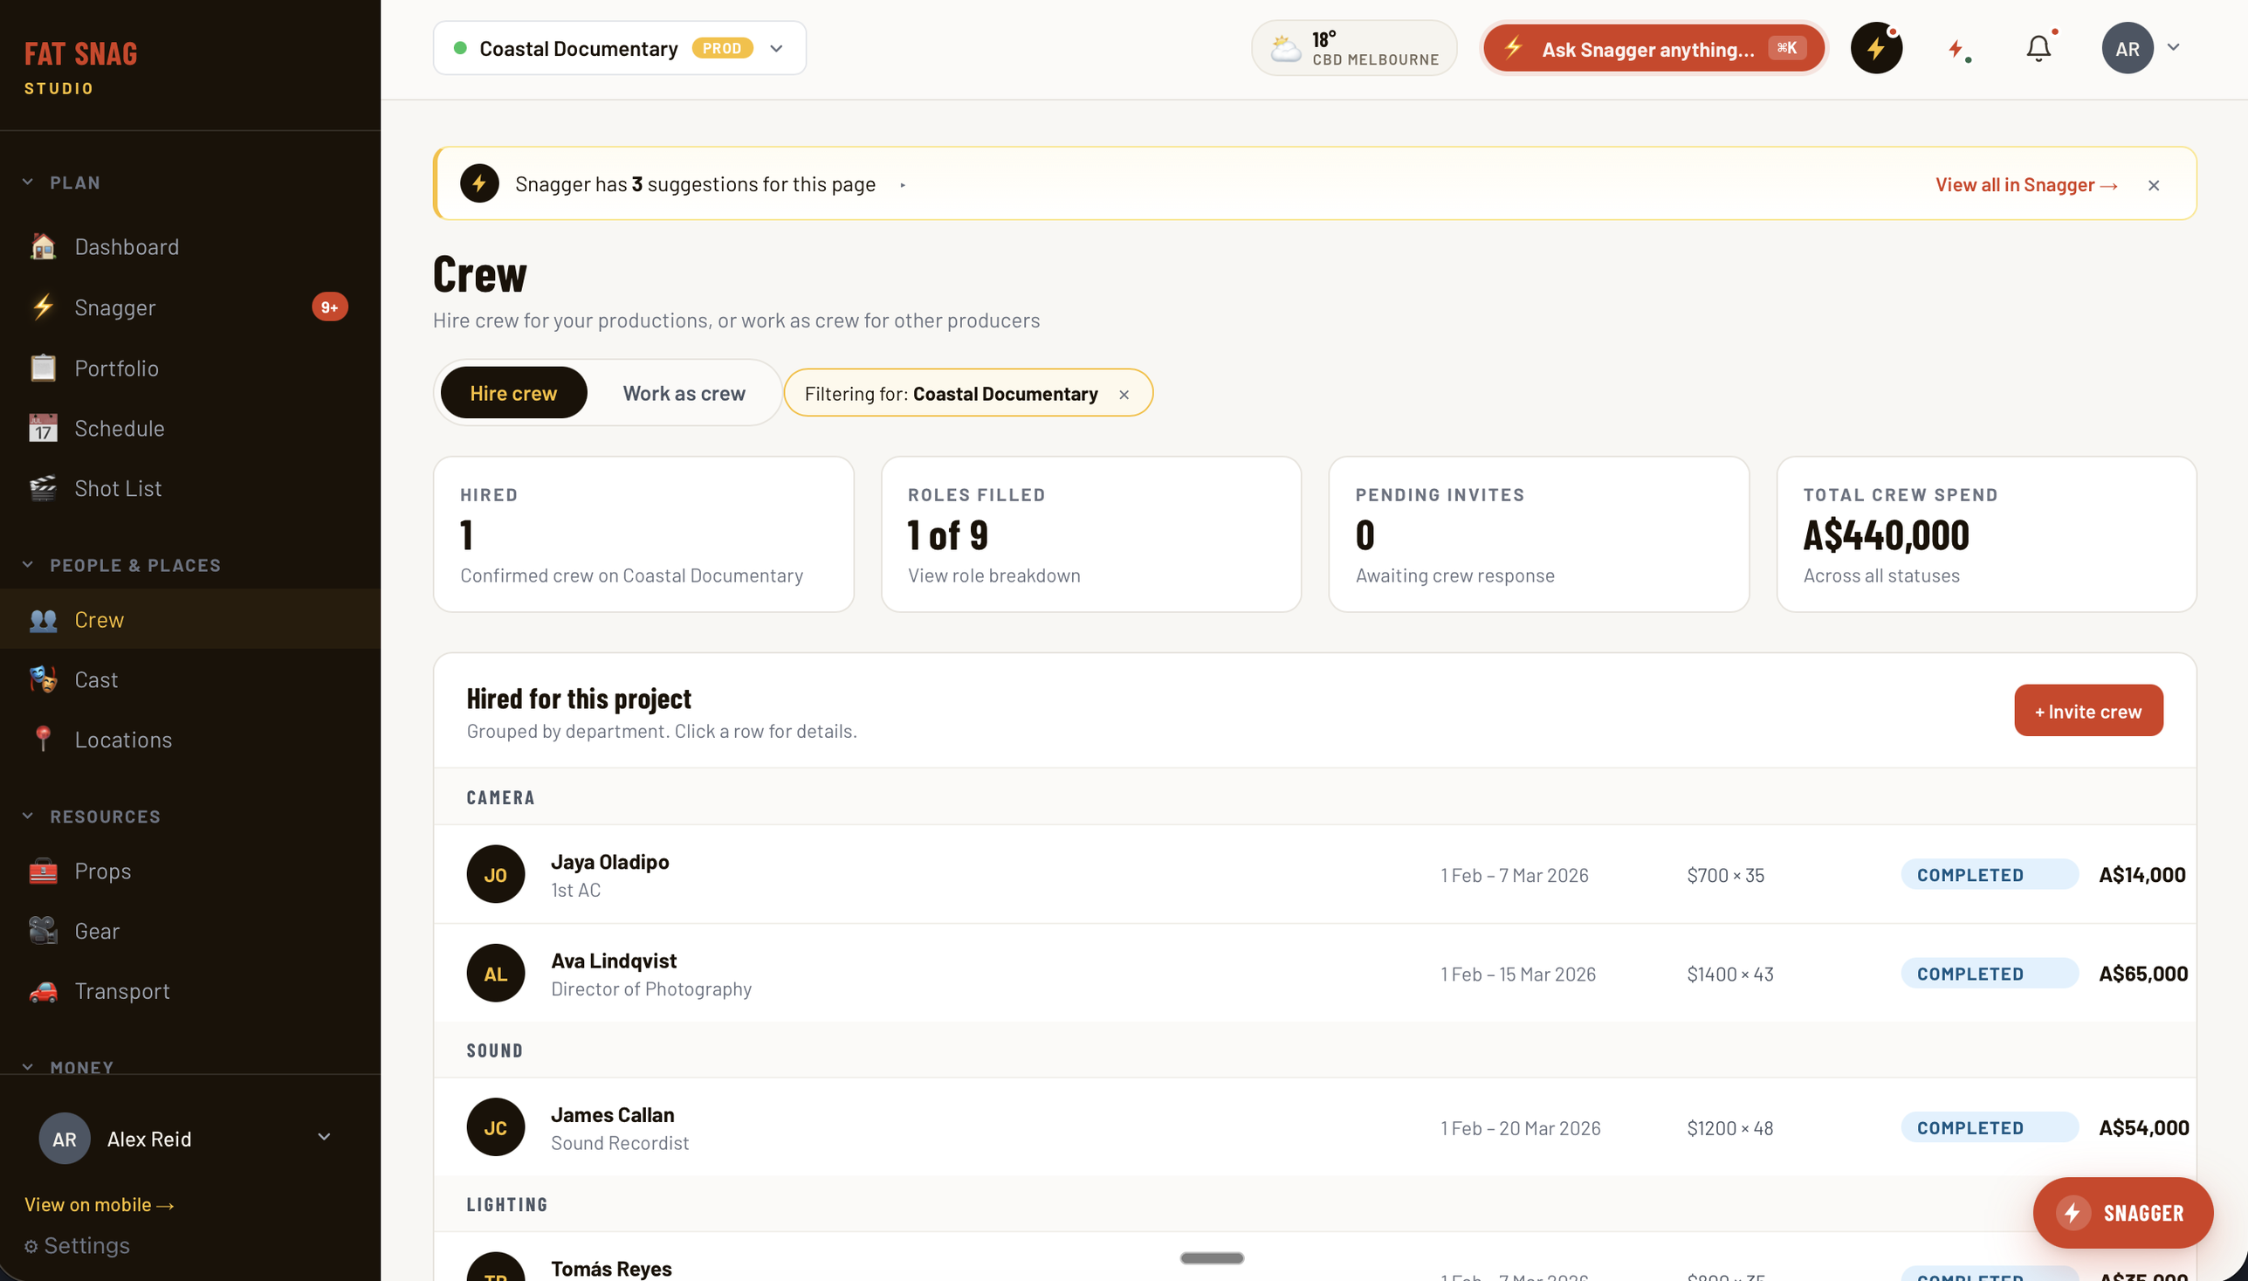This screenshot has height=1281, width=2248.
Task: Collapse the MONEY sidebar section
Action: pos(27,1066)
